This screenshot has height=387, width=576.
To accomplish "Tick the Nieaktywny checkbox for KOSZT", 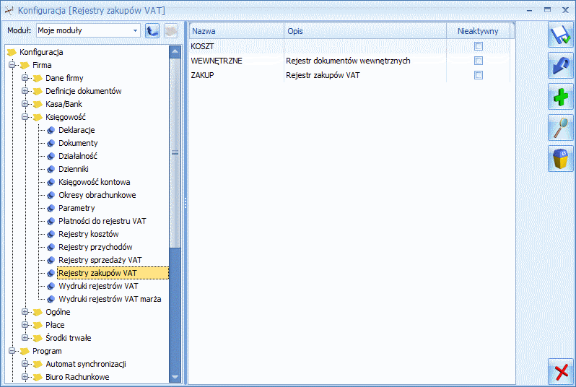I will click(479, 46).
